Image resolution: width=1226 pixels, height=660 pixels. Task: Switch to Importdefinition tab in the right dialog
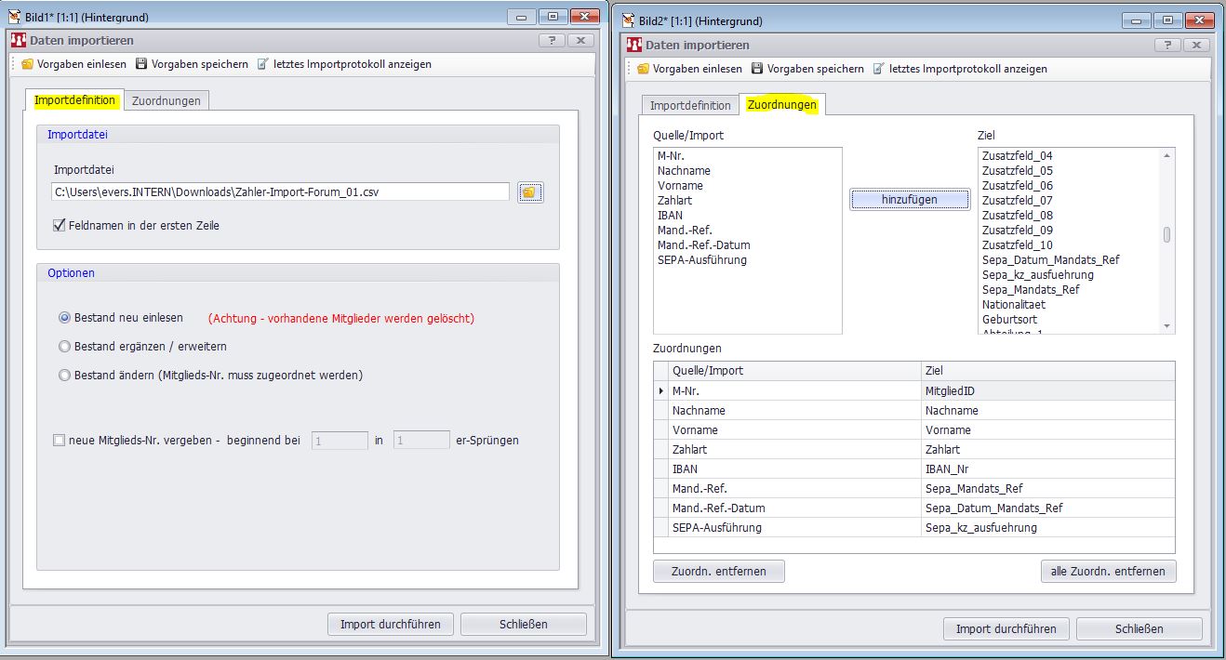690,105
